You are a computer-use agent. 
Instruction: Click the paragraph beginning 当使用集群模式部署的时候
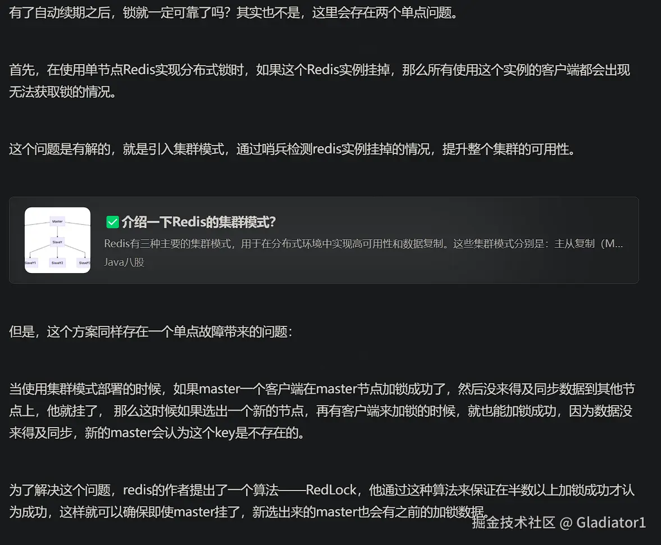click(322, 411)
